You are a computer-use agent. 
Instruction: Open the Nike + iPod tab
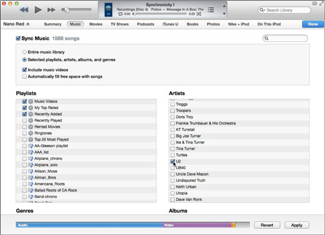[x=239, y=24]
